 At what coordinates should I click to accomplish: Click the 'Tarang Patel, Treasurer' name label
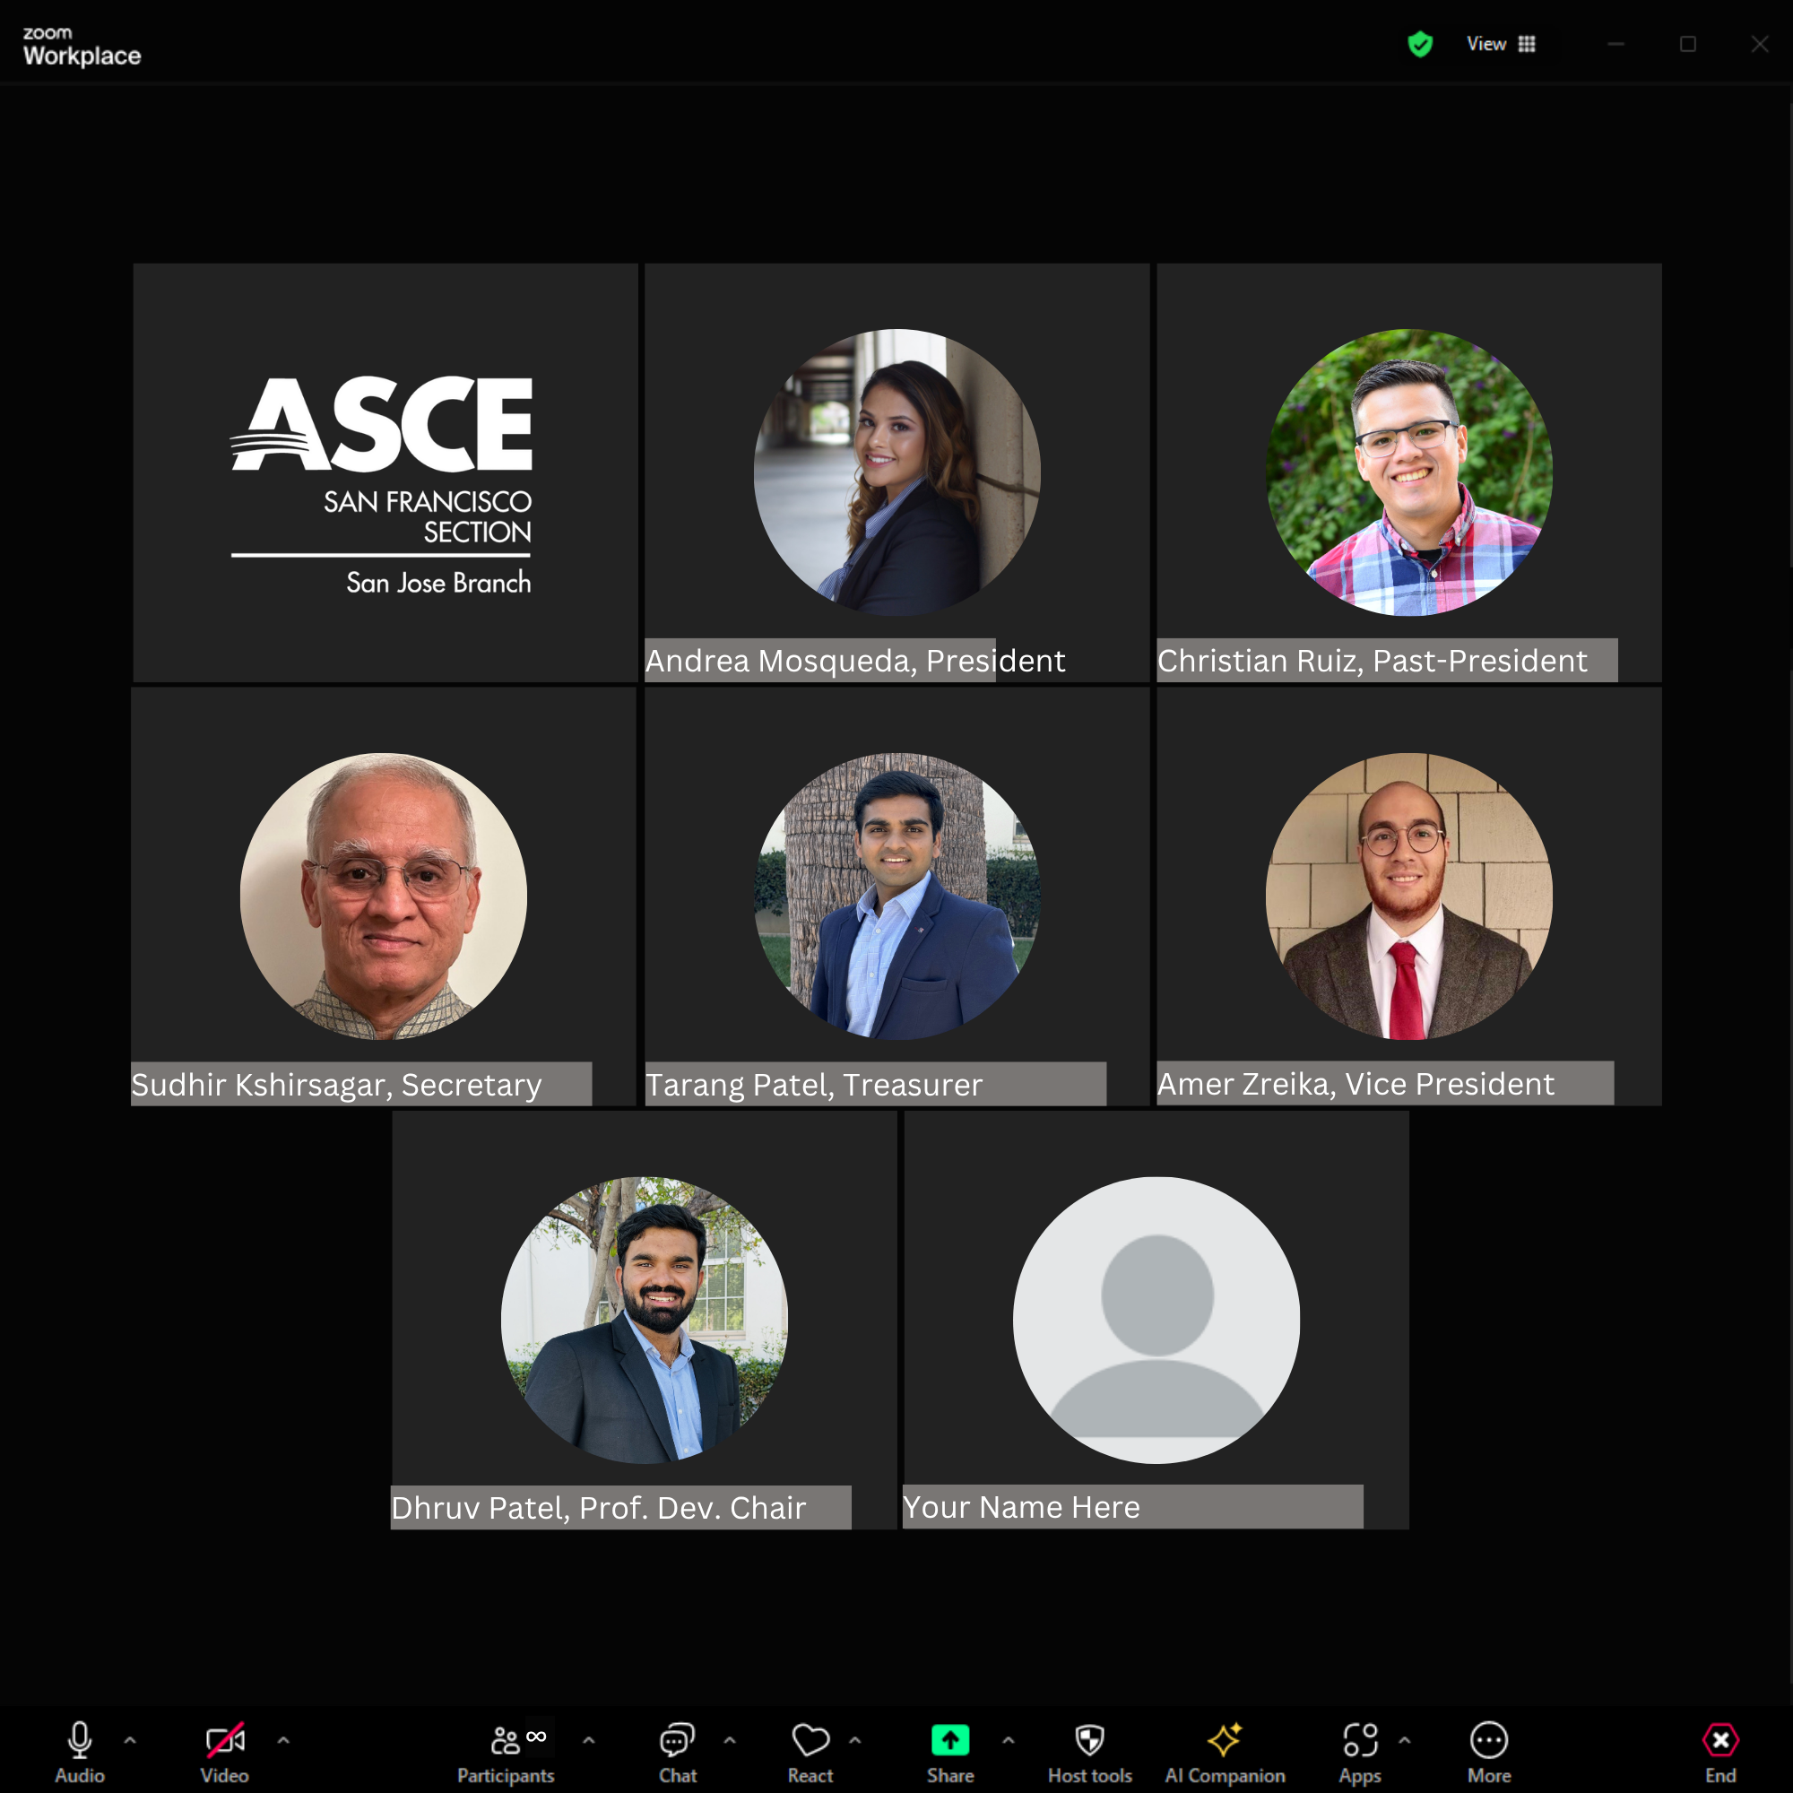point(875,1084)
